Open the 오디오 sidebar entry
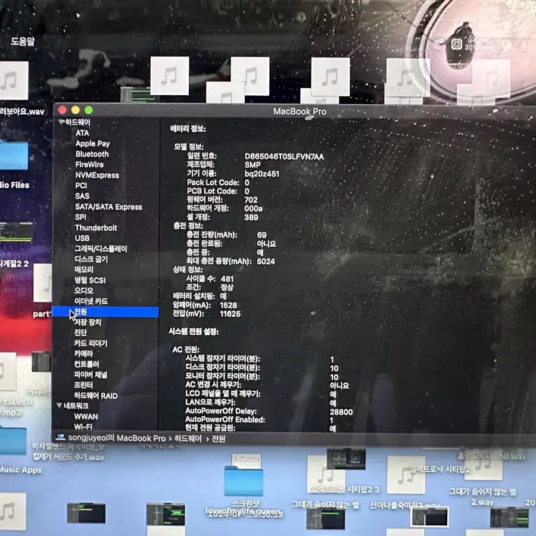Viewport: 536px width, 536px height. 84,291
